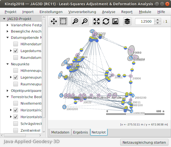This screenshot has width=171, height=147.
Task: Open the Einstellungen menu
Action: (51, 12)
